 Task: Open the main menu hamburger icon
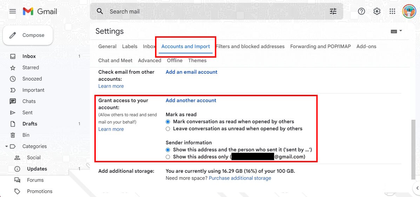[x=13, y=11]
